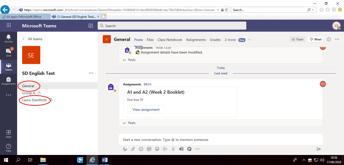Open the Activity bell in sidebar
Viewport: 344px width, 165px height.
tap(8, 38)
